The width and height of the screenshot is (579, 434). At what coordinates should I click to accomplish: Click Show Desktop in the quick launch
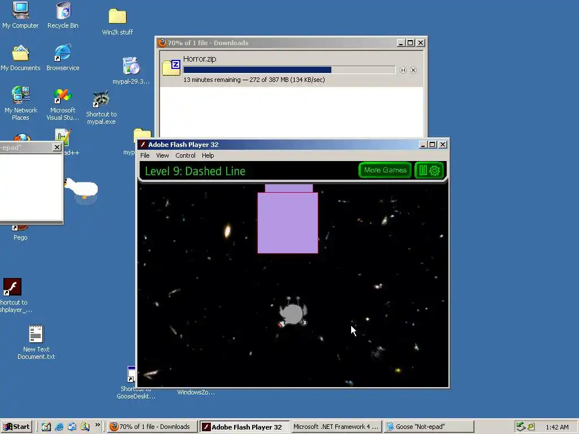46,427
